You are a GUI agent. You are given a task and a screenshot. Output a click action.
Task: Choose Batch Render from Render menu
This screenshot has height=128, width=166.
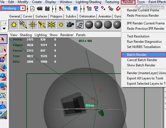click(144, 55)
